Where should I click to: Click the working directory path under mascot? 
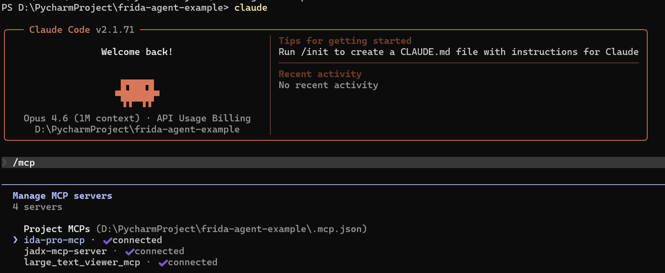137,129
